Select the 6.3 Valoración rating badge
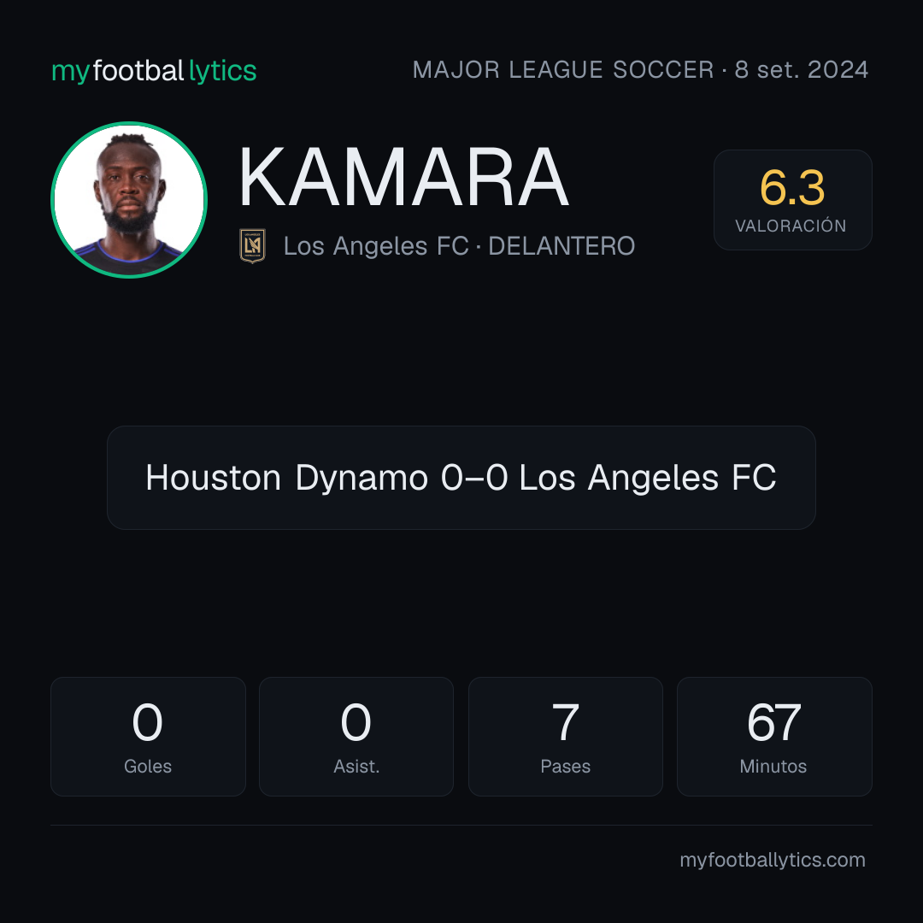The image size is (923, 923). click(x=792, y=199)
